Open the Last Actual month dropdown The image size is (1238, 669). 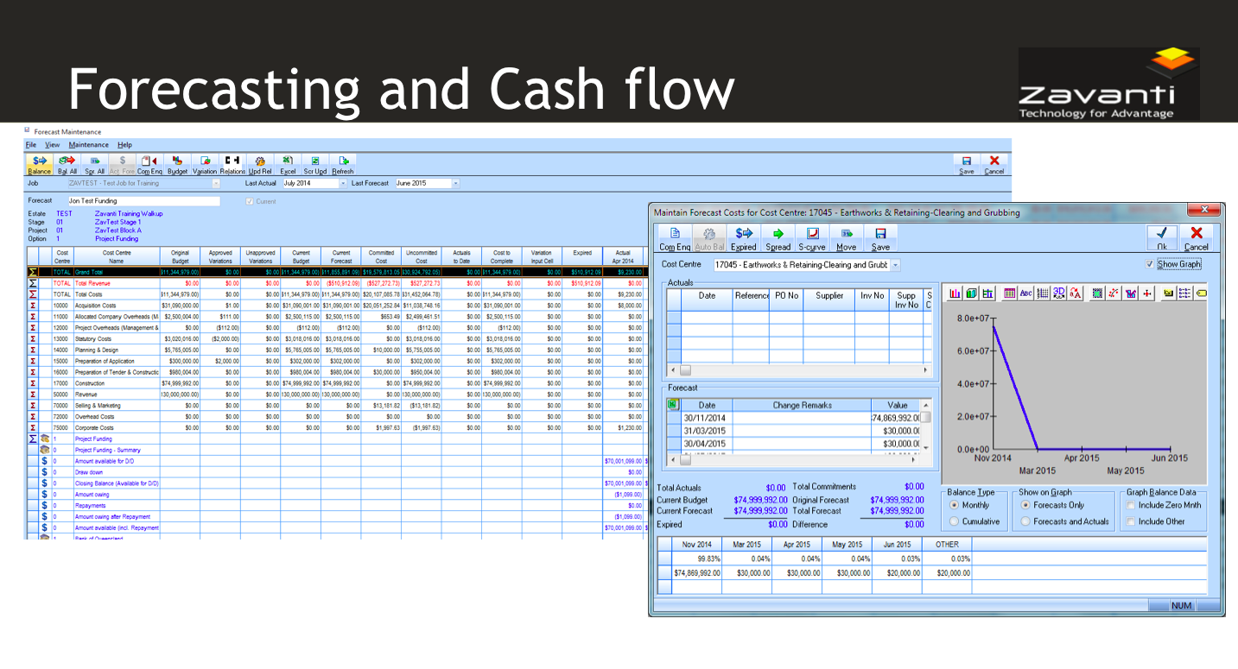(343, 184)
